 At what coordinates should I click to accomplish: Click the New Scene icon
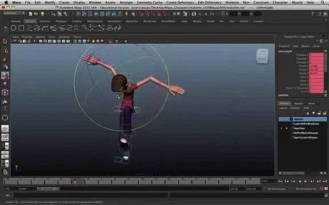coord(30,14)
